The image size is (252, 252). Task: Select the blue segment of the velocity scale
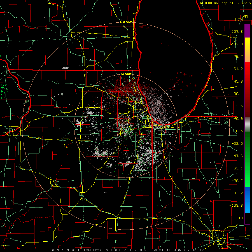click(247, 200)
